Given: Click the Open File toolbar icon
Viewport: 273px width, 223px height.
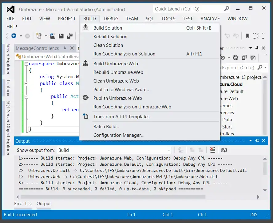Looking at the screenshot, I should point(53,36).
